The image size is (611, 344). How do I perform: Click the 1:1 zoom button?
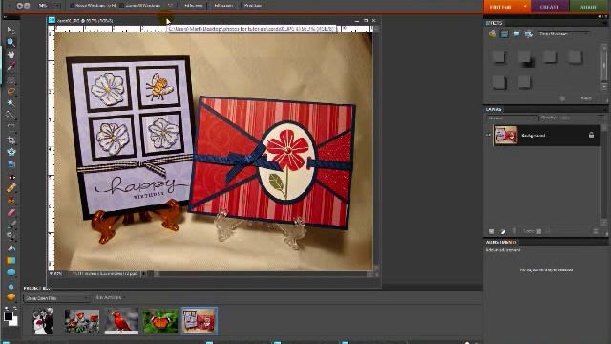point(169,6)
